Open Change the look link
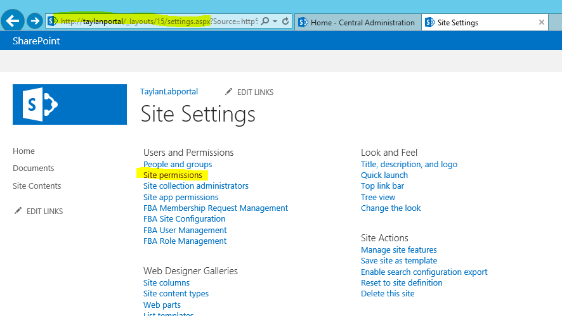562x316 pixels. (x=391, y=208)
